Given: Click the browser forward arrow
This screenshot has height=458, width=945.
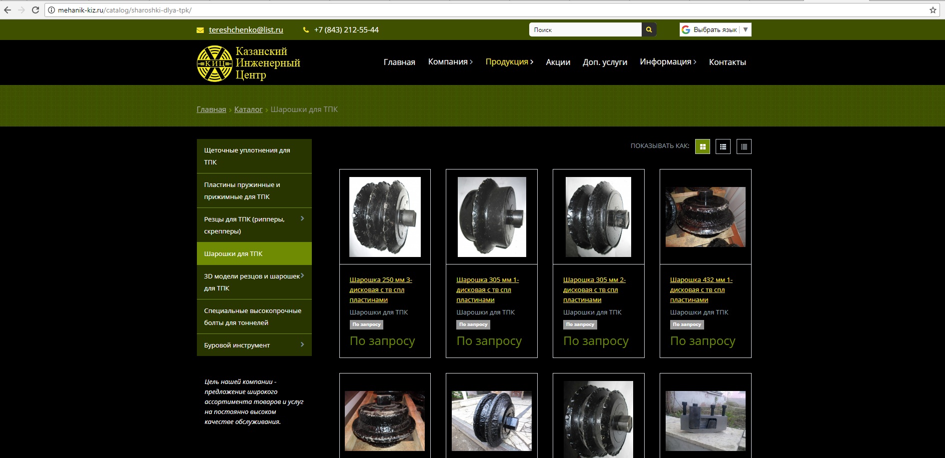Looking at the screenshot, I should click(x=21, y=10).
